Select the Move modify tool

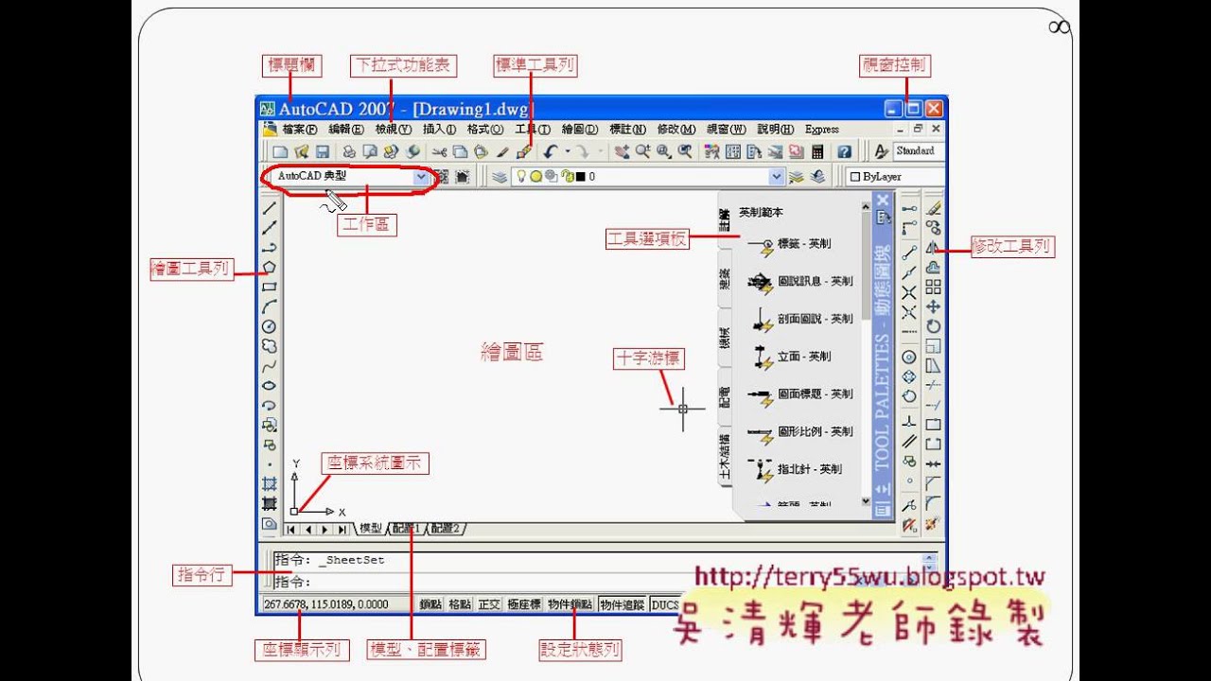click(934, 306)
